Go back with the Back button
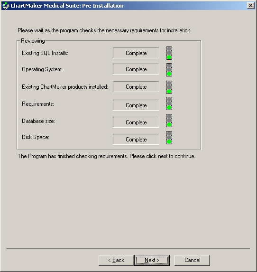The image size is (257, 272). pos(116,260)
